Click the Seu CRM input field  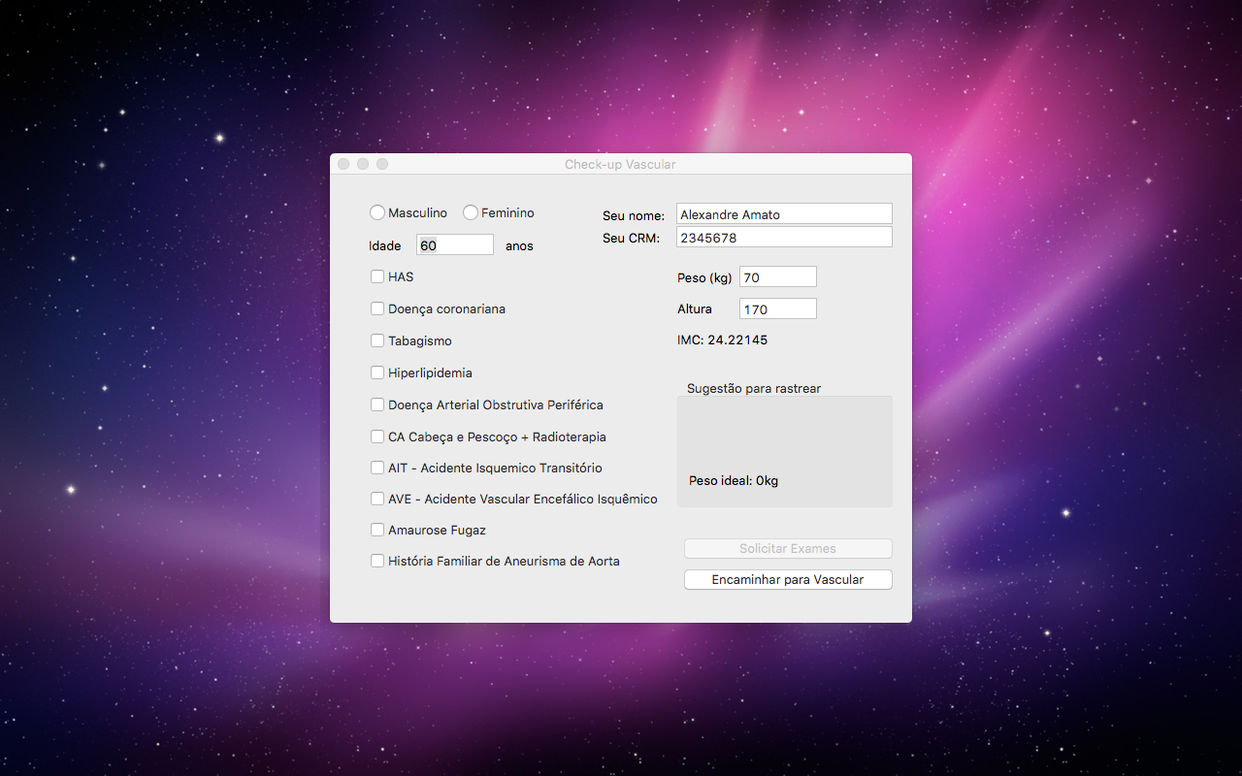tap(783, 238)
